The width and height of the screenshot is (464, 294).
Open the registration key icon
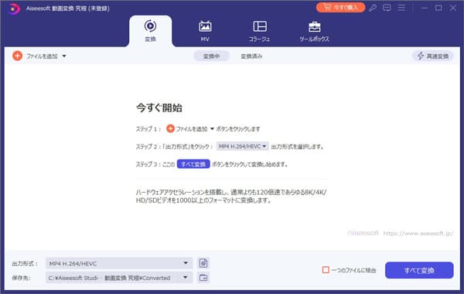(373, 8)
